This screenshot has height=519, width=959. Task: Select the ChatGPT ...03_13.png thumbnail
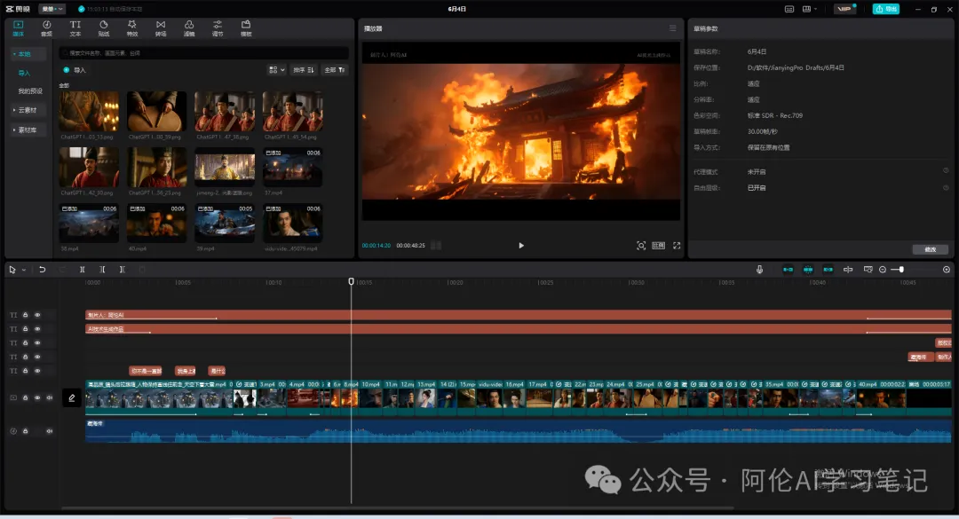tap(90, 111)
